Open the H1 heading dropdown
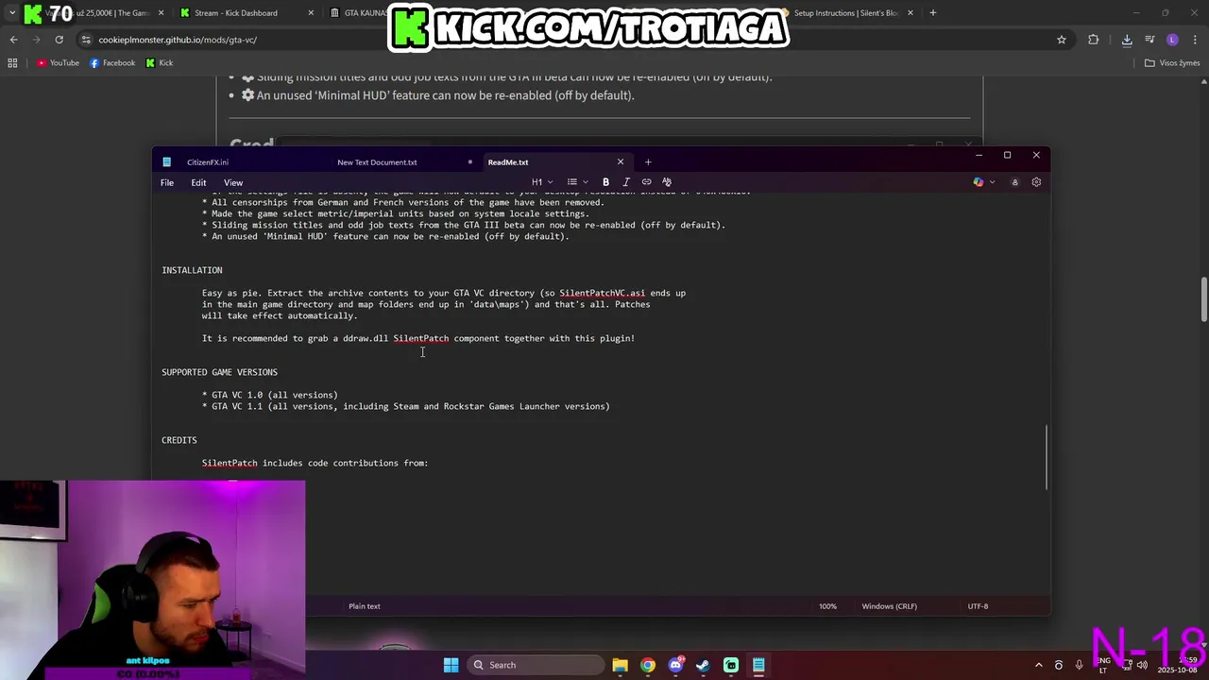Screen dimensions: 1209x680 [x=542, y=181]
